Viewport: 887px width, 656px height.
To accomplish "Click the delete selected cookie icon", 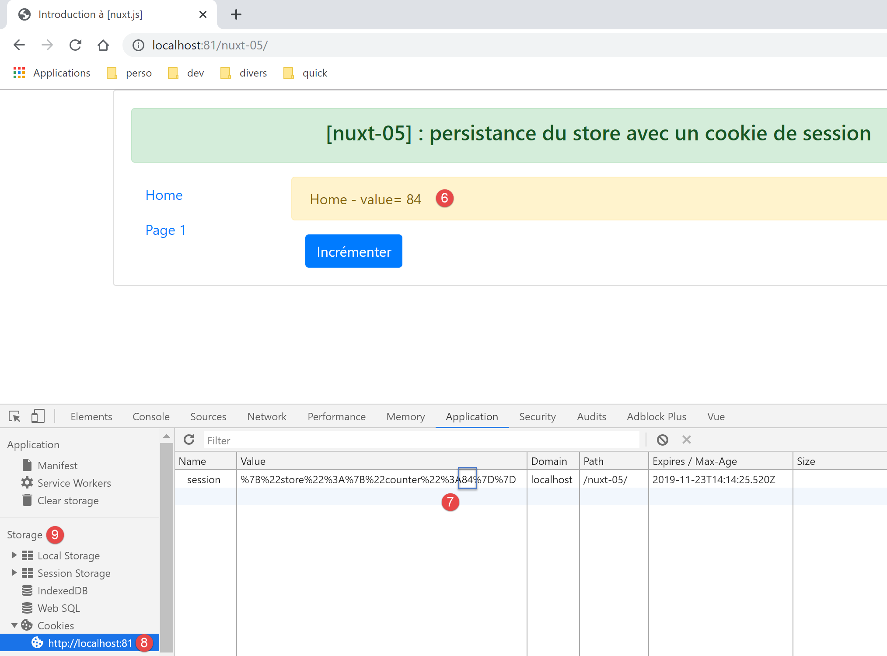I will click(x=686, y=440).
